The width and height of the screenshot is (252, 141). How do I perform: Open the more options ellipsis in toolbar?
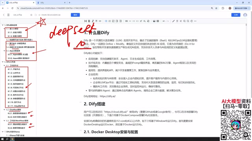(195, 21)
